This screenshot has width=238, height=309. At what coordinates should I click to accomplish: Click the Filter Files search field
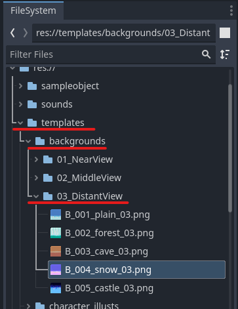pos(111,54)
